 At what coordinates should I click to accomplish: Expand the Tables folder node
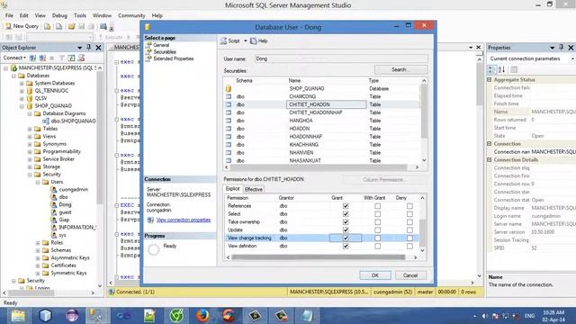click(x=30, y=129)
